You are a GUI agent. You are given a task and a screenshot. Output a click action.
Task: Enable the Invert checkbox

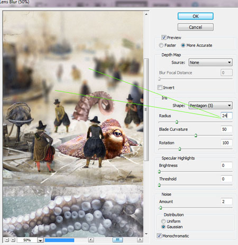[160, 88]
